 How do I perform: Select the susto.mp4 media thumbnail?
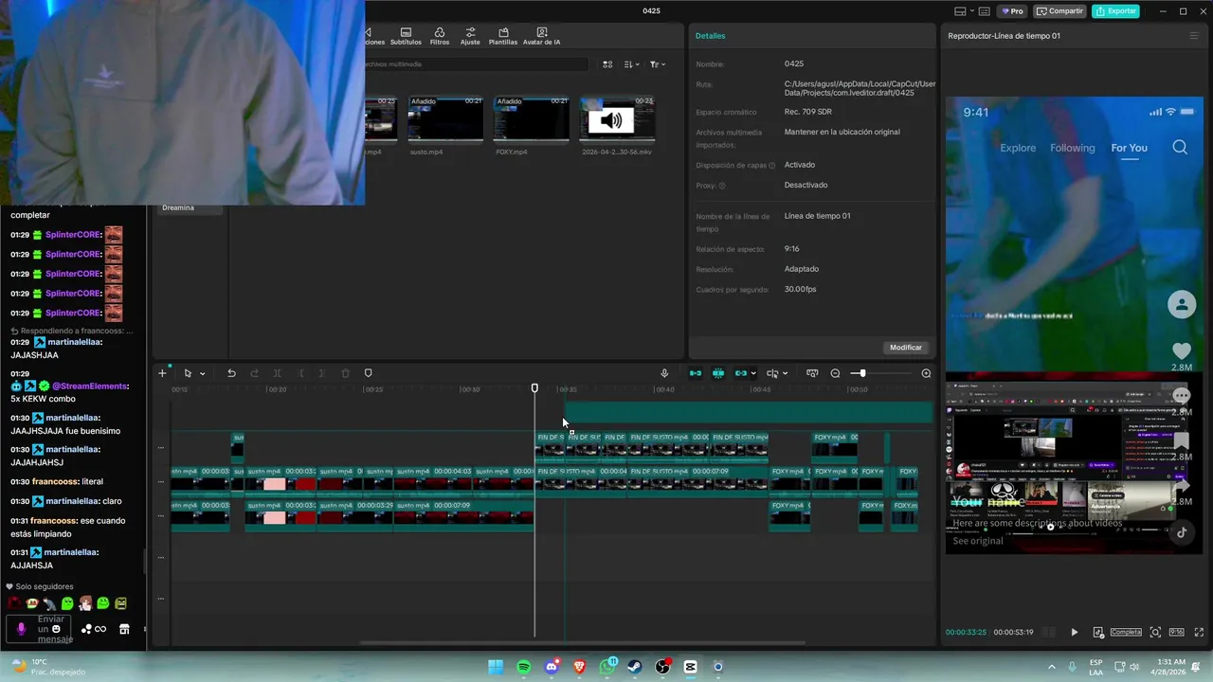point(445,118)
